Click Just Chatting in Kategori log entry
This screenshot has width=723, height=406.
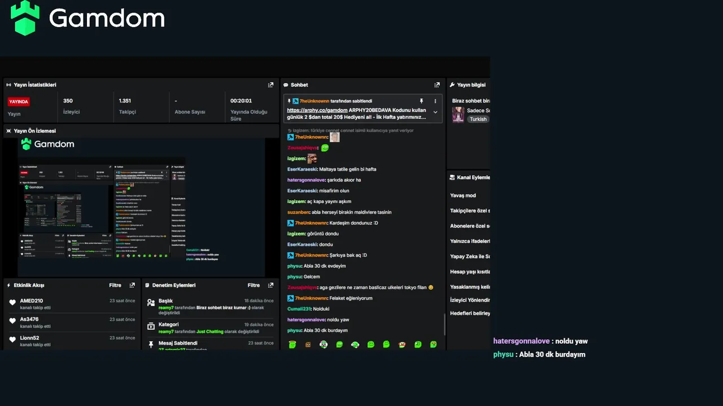(x=210, y=332)
